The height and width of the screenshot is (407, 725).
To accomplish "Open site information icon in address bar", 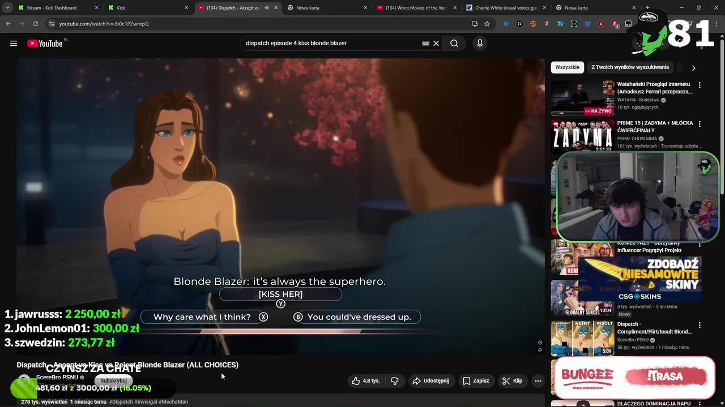I will coord(52,24).
